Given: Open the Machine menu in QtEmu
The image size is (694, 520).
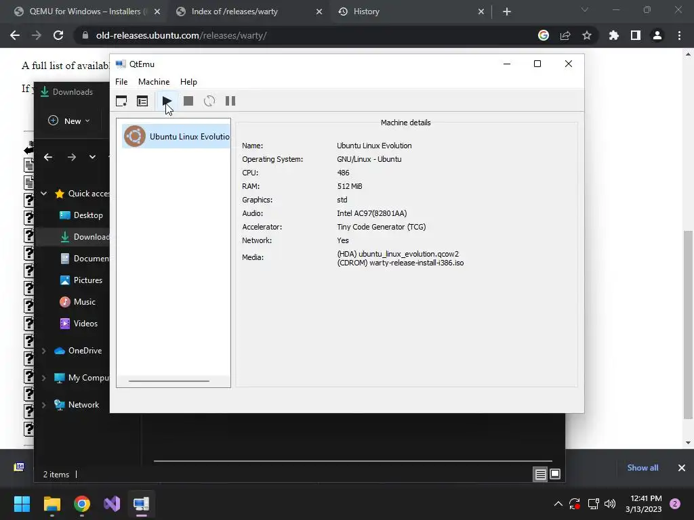Looking at the screenshot, I should coord(154,82).
